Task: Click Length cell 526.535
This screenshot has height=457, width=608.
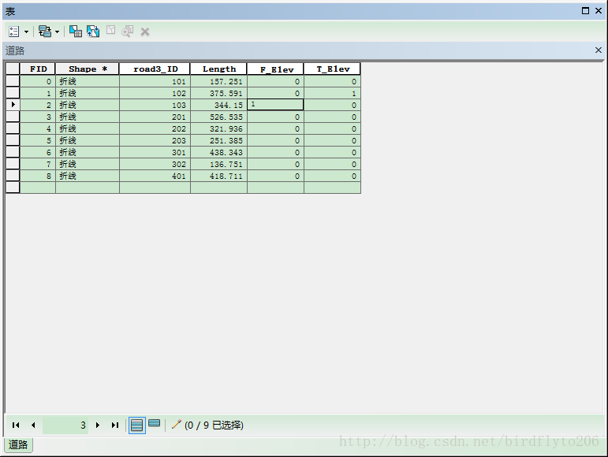Action: (x=218, y=117)
